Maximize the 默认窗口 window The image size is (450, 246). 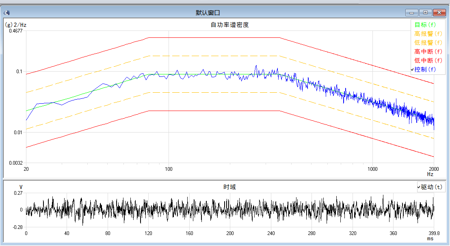tap(425, 13)
